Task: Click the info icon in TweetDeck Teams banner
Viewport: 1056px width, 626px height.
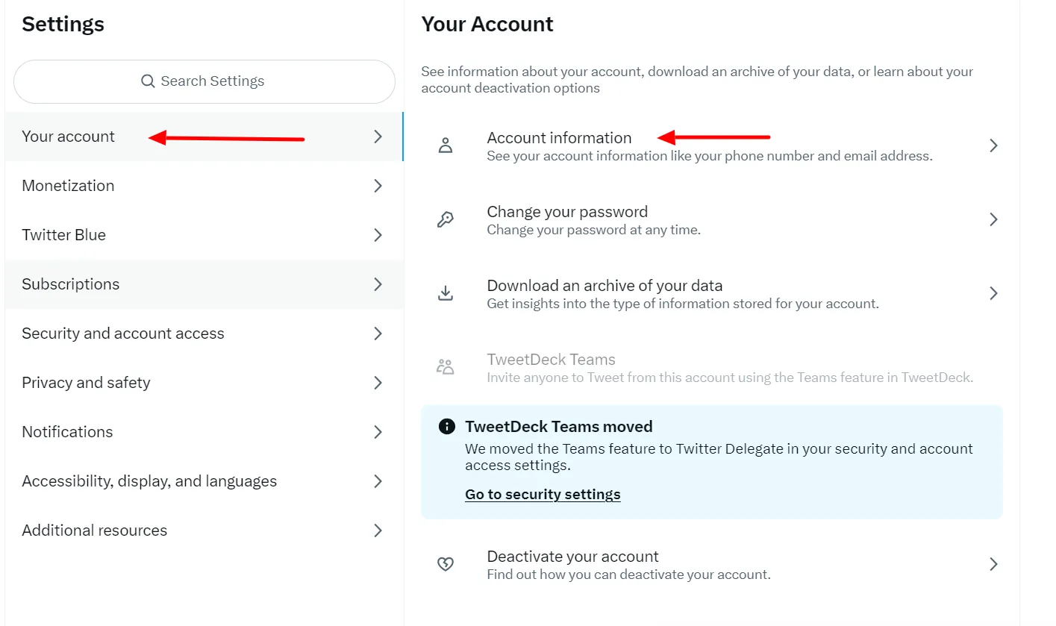Action: (446, 426)
